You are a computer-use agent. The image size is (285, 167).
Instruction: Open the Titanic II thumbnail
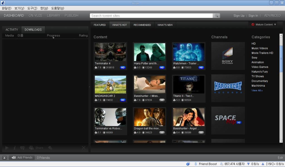point(189,85)
